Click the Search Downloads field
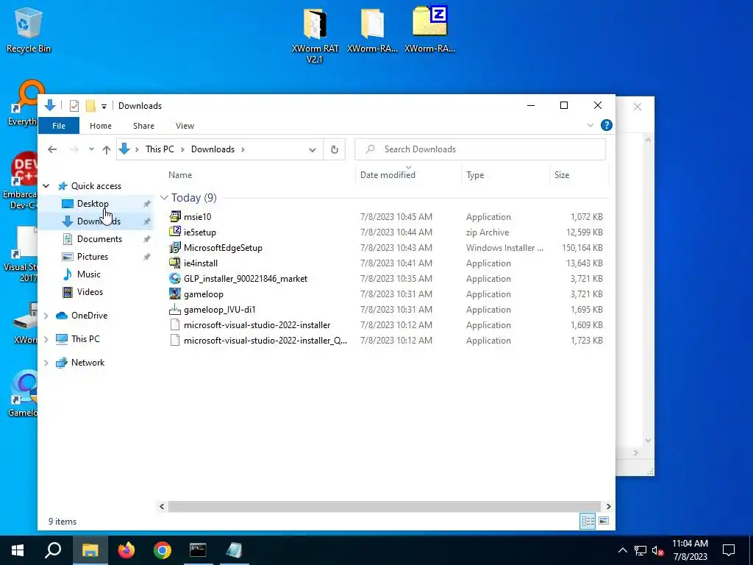Viewport: 753px width, 565px height. pyautogui.click(x=480, y=149)
